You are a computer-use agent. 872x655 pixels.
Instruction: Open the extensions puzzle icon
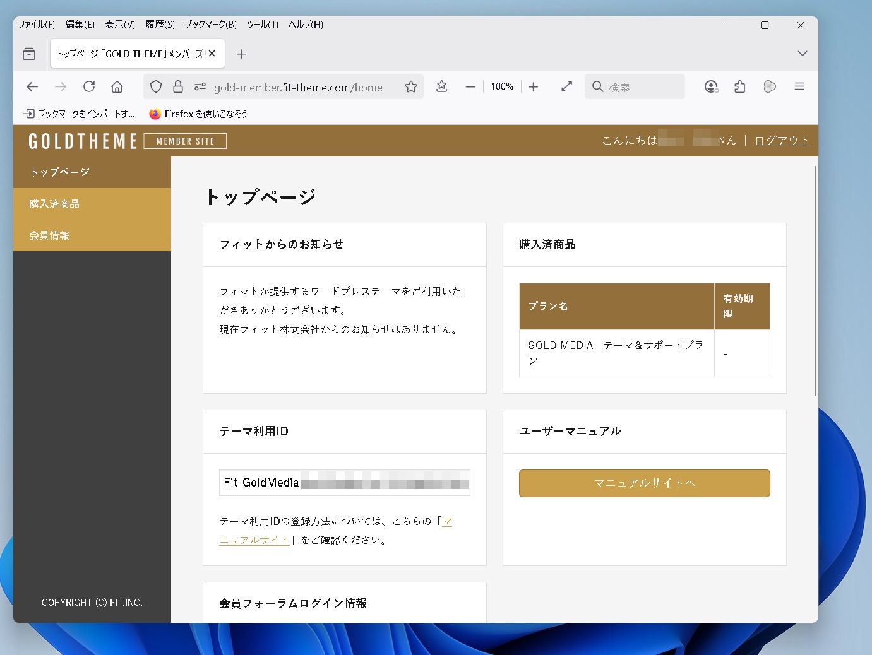740,87
